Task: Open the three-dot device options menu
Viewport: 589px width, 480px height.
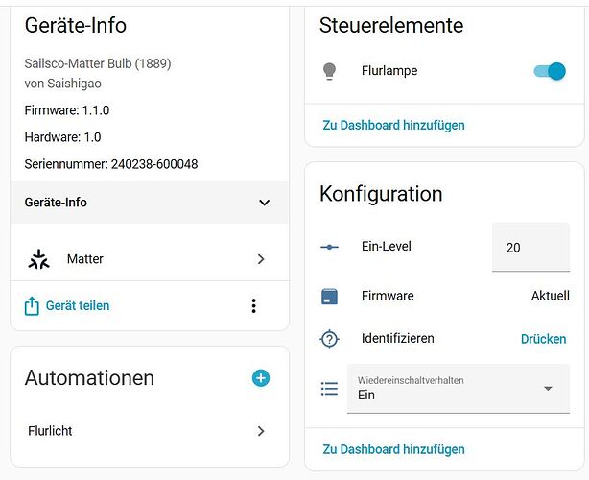Action: pyautogui.click(x=253, y=305)
